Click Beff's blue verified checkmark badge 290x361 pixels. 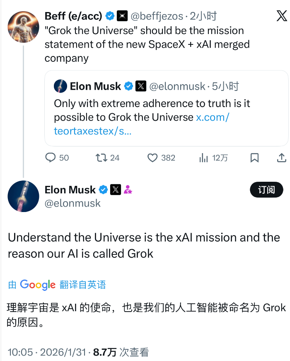click(110, 16)
